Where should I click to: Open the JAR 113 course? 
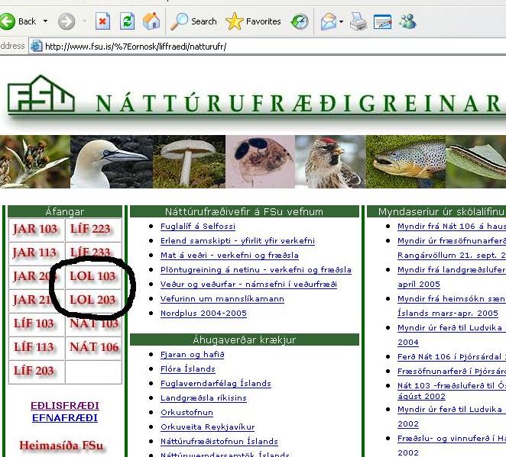35,253
